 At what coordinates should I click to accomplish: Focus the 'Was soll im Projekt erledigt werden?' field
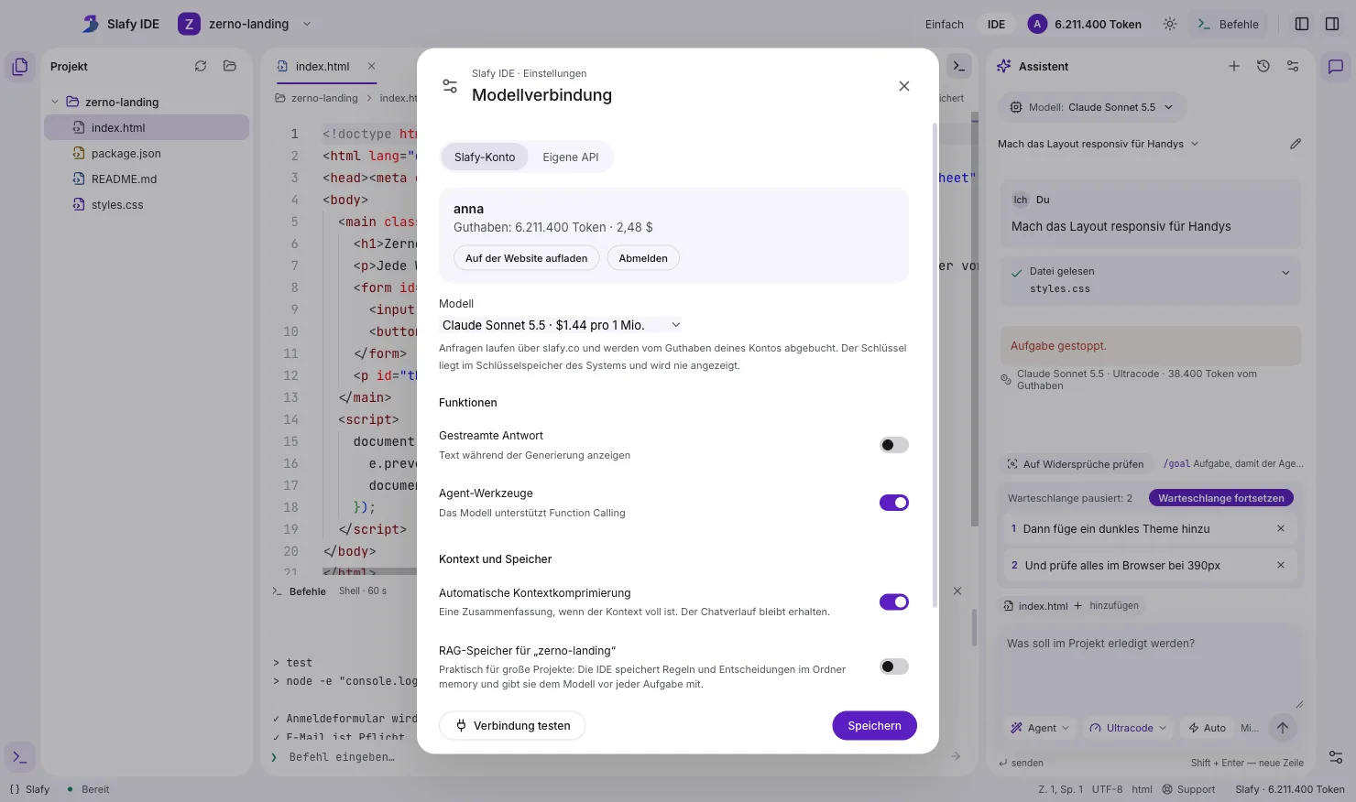pyautogui.click(x=1151, y=668)
